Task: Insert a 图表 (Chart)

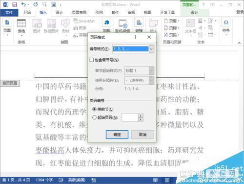Action: coord(80,28)
